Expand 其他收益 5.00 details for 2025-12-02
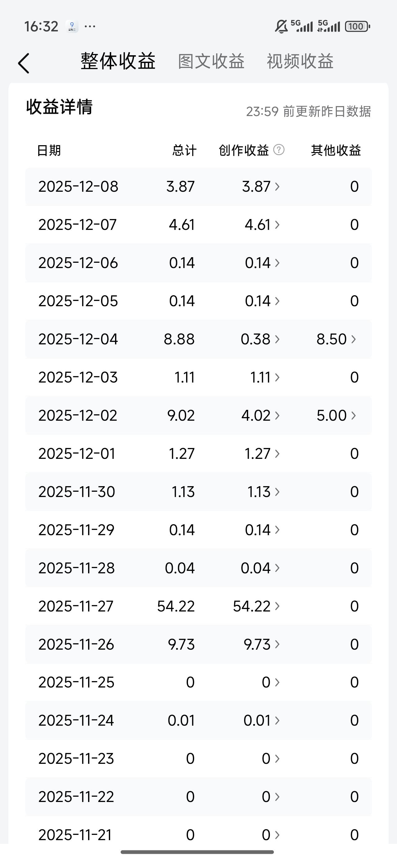 [x=336, y=415]
